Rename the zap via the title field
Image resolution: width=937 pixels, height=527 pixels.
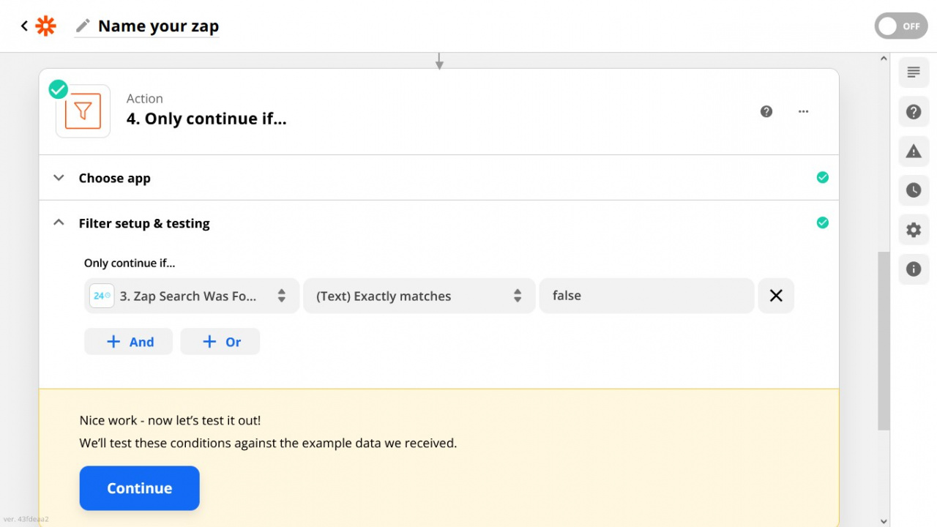(158, 26)
